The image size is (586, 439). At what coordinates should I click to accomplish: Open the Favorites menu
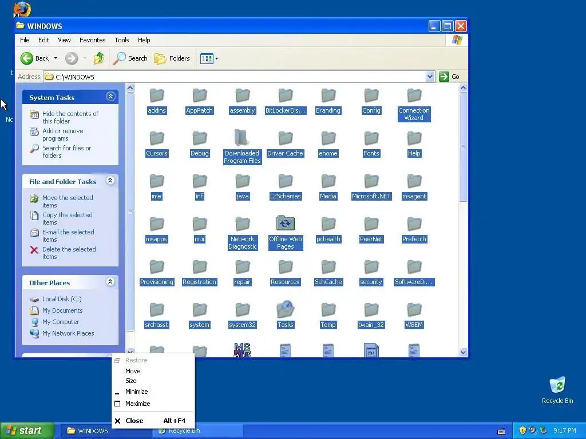92,40
